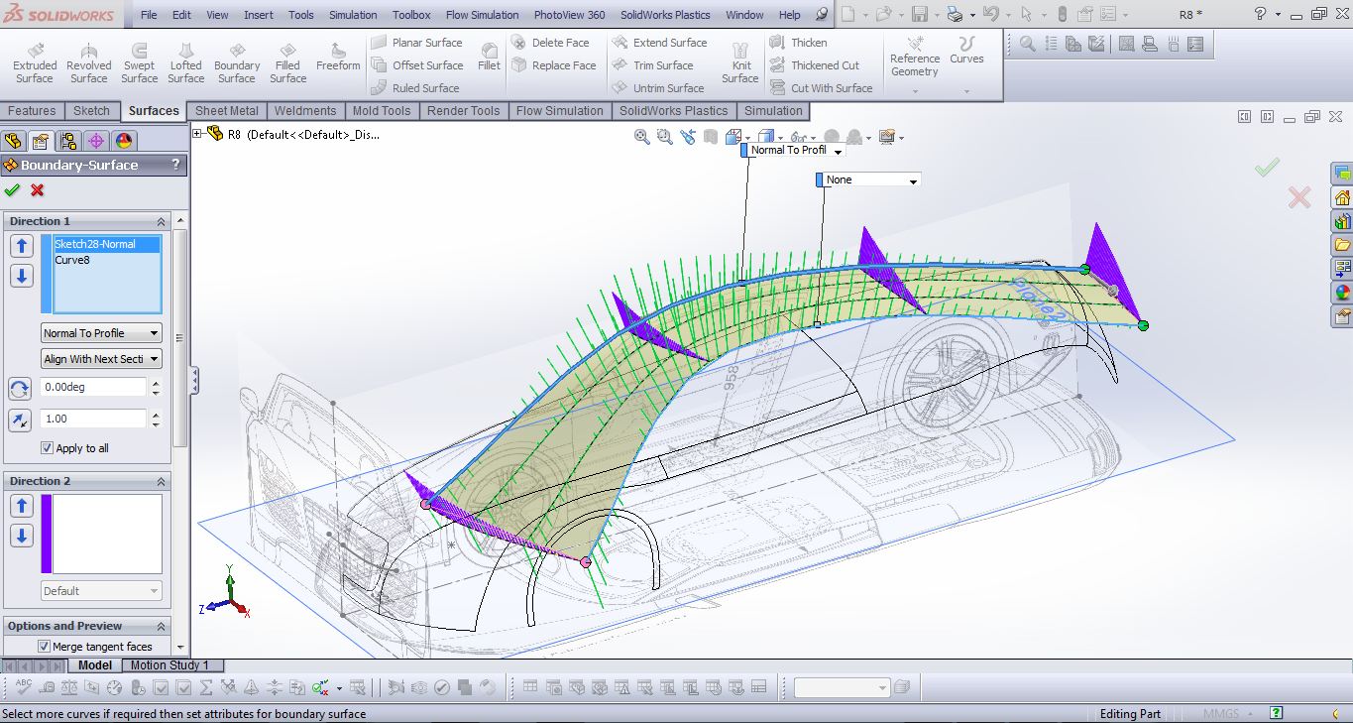This screenshot has width=1353, height=723.
Task: Toggle Merge tangent faces checkbox
Action: coord(44,647)
